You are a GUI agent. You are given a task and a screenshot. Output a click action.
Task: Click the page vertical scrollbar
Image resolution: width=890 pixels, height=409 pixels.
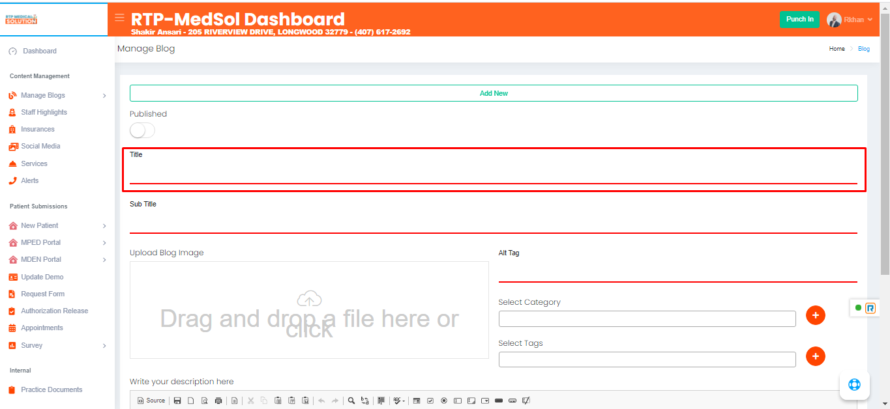885,143
